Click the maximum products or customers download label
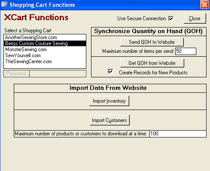Image resolution: width=210 pixels, height=171 pixels. (x=81, y=134)
